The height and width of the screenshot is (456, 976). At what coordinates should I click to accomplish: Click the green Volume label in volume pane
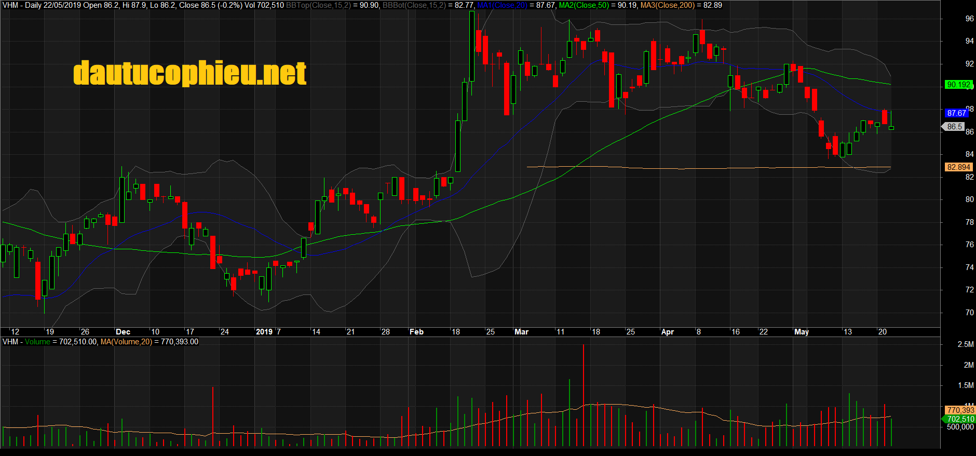tap(37, 342)
